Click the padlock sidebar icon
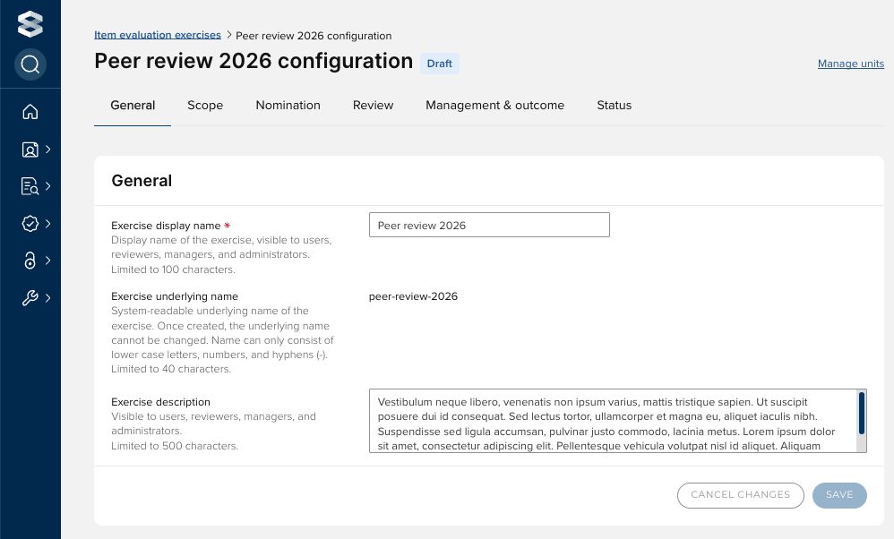 click(30, 261)
